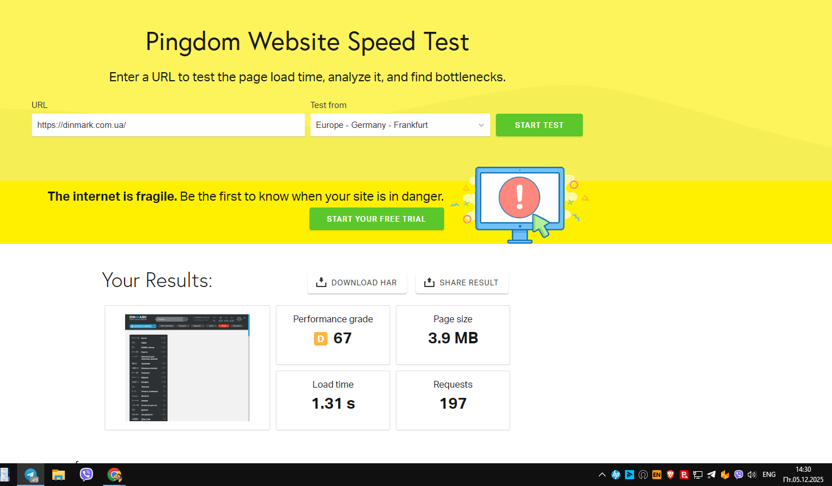Click the START TEST button

[x=539, y=125]
